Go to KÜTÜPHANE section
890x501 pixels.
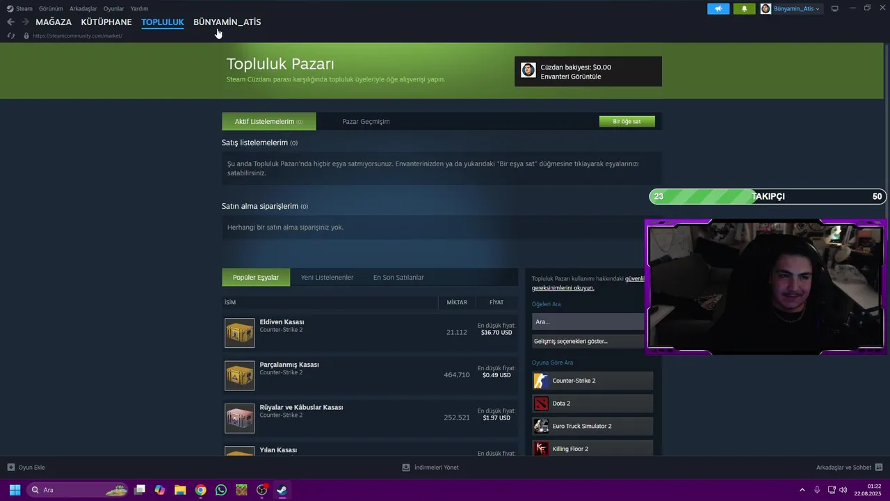(x=106, y=22)
